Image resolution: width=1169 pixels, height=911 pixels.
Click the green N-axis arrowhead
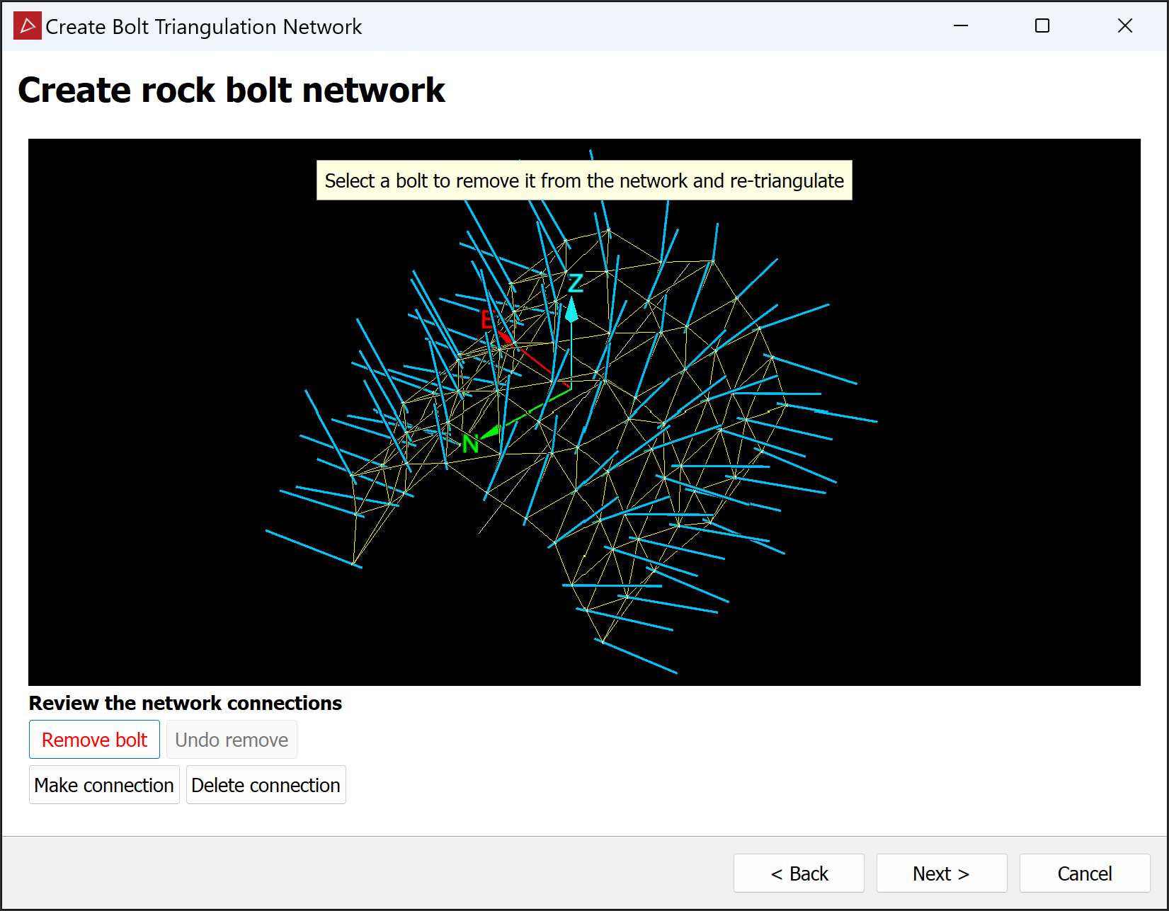490,431
